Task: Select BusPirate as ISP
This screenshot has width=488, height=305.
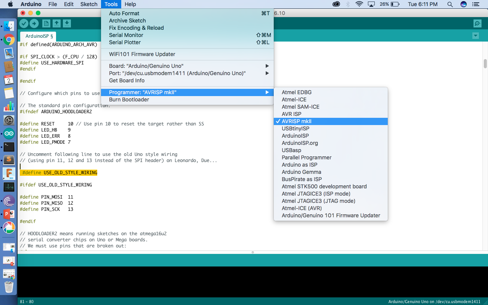Action: tap(331, 179)
